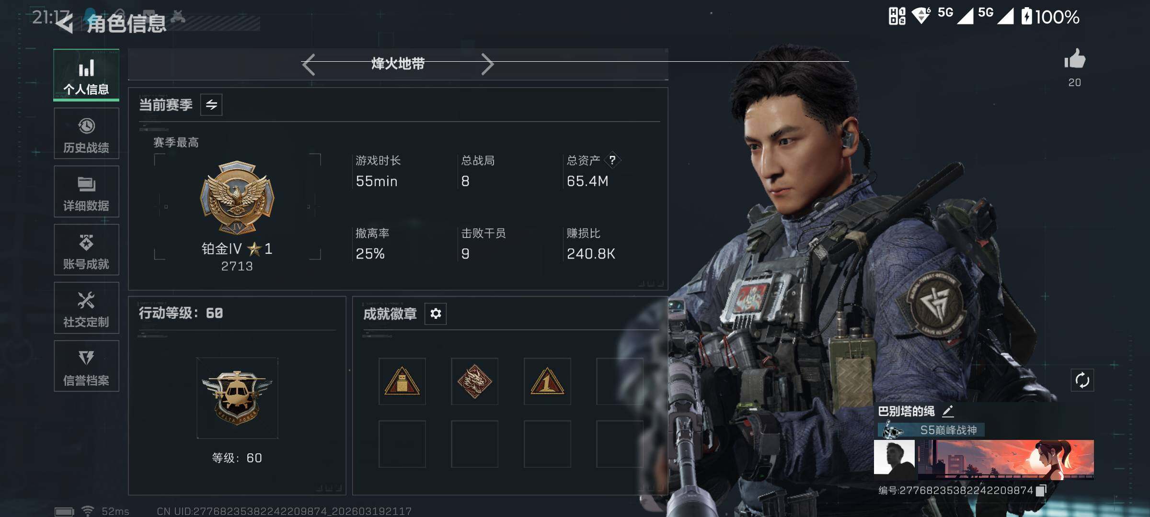1150x517 pixels.
Task: Open the 历史战绩 tab
Action: 86,134
